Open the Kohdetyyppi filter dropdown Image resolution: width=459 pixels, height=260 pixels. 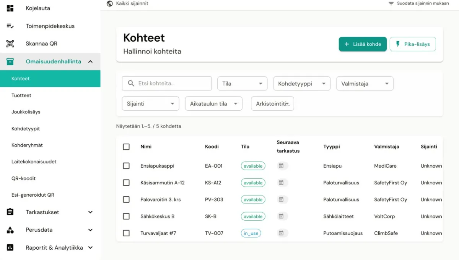pos(302,84)
